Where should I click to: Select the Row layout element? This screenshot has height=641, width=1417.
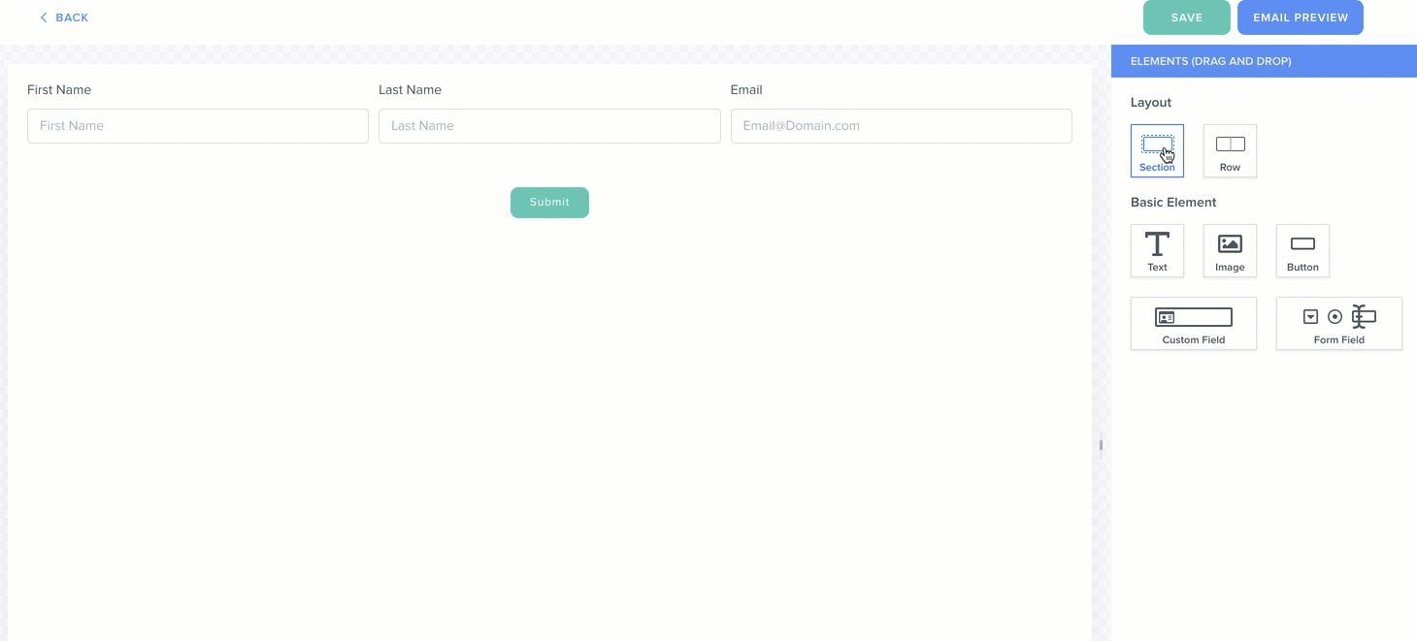pyautogui.click(x=1230, y=150)
